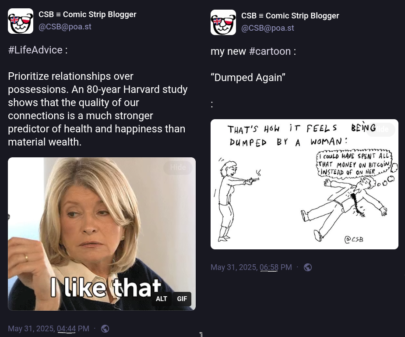
Task: Open the 'I like that' GIF preview
Action: (x=102, y=234)
